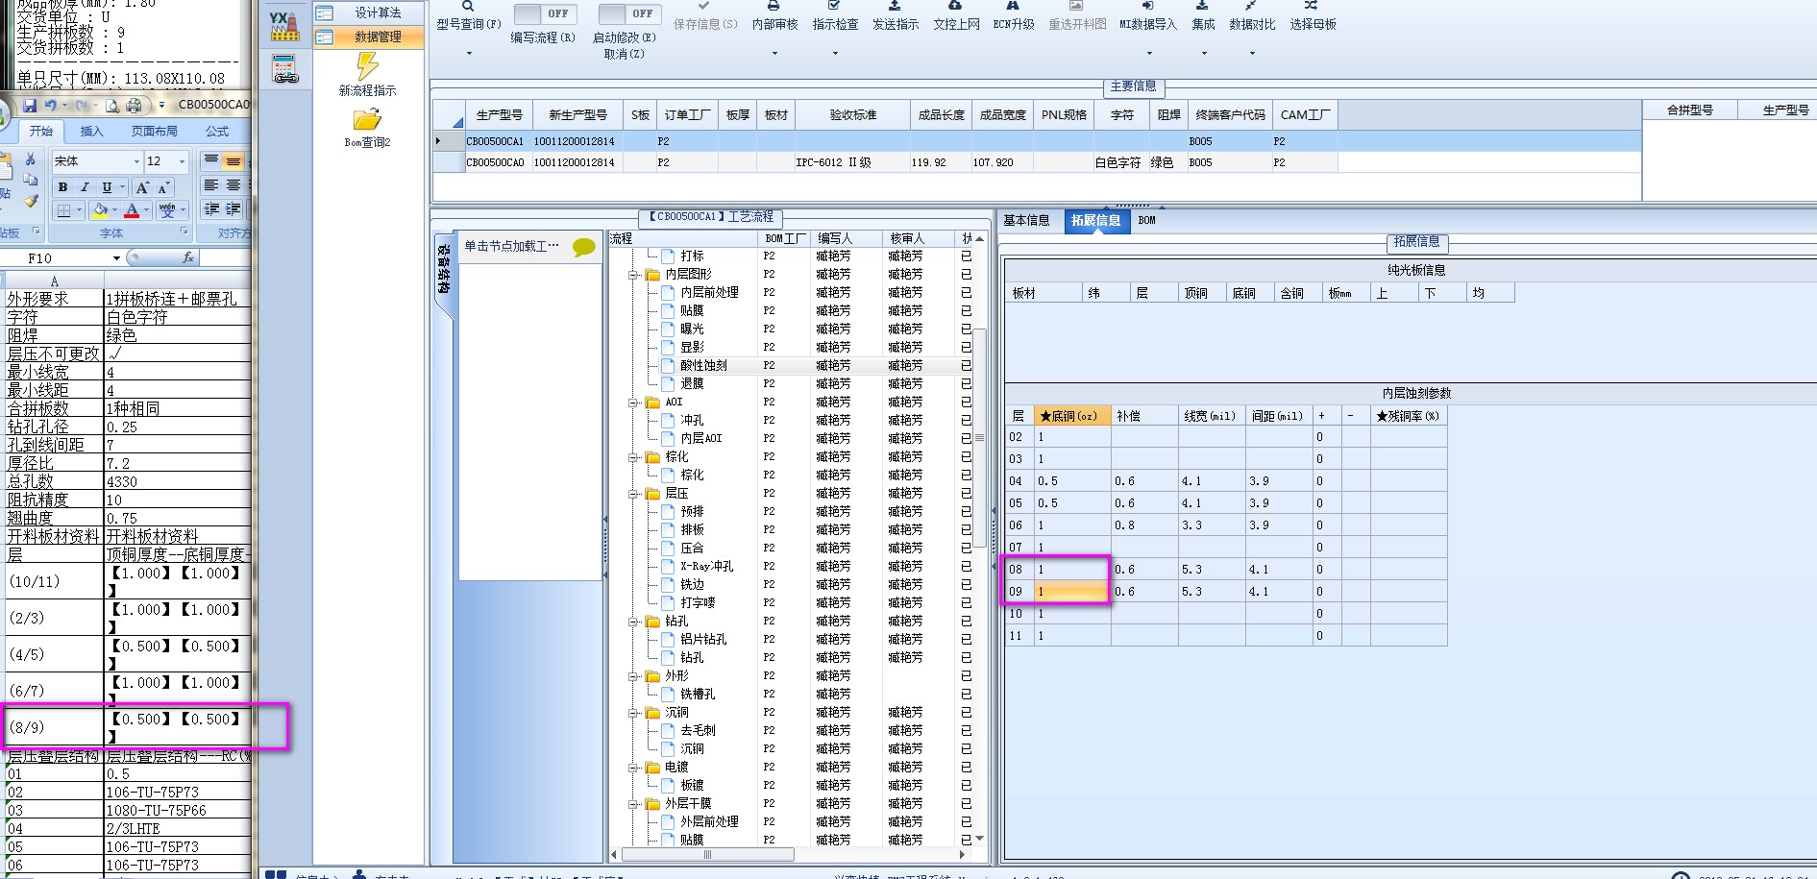
Task: Click the 集成 download icon
Action: [1202, 6]
